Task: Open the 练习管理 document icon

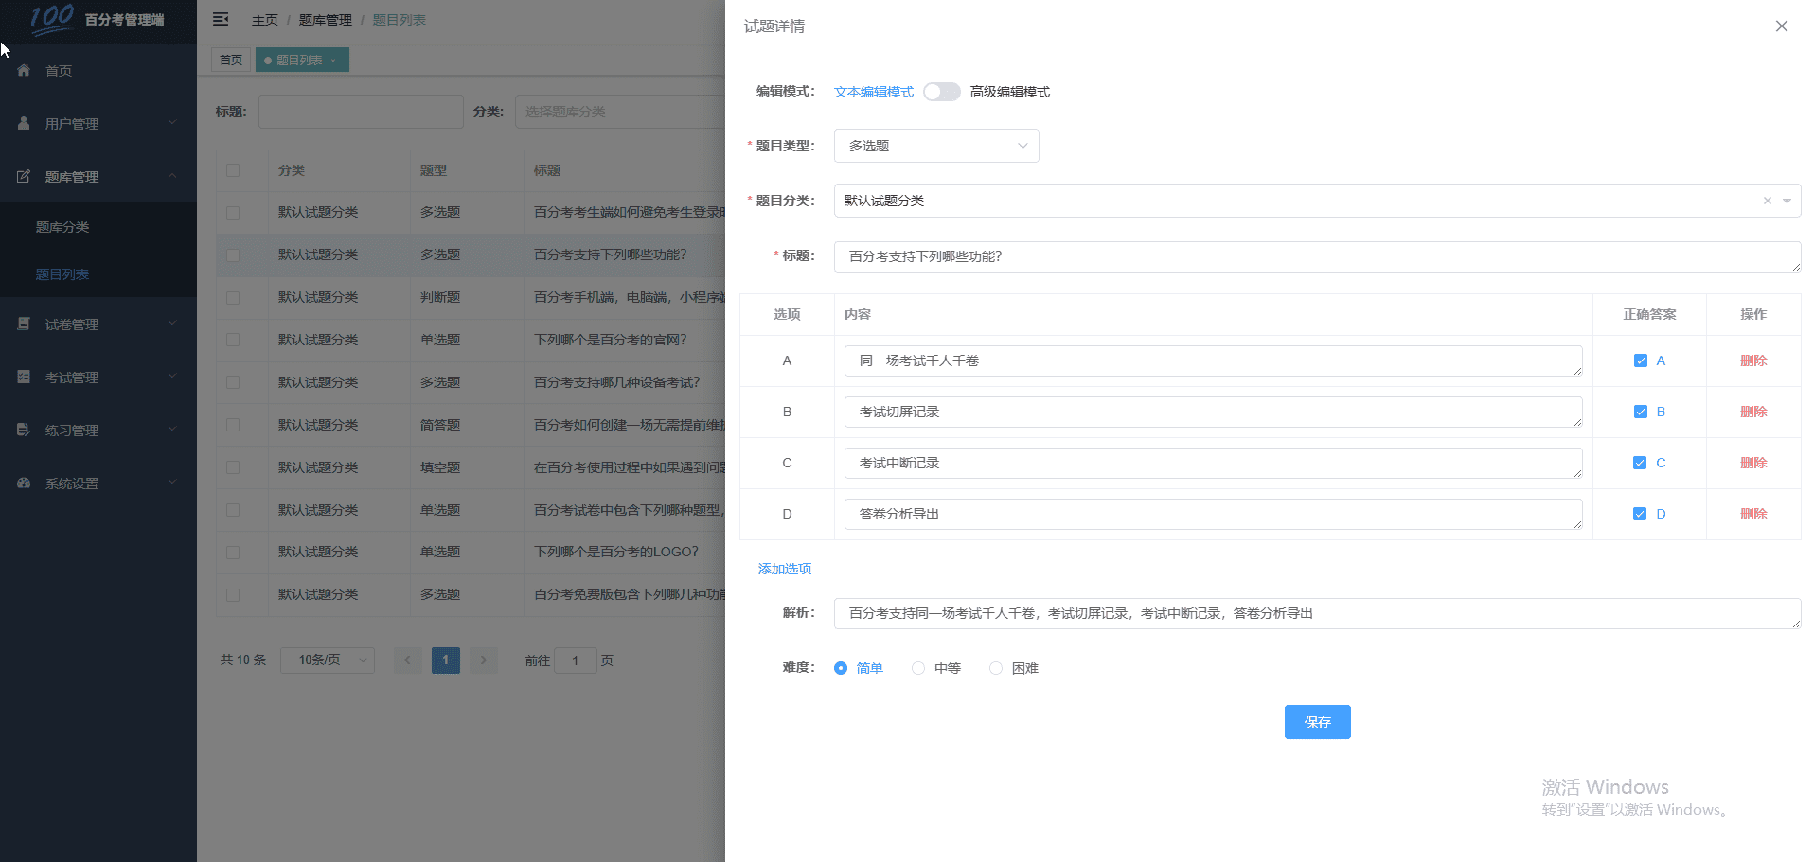Action: (24, 430)
